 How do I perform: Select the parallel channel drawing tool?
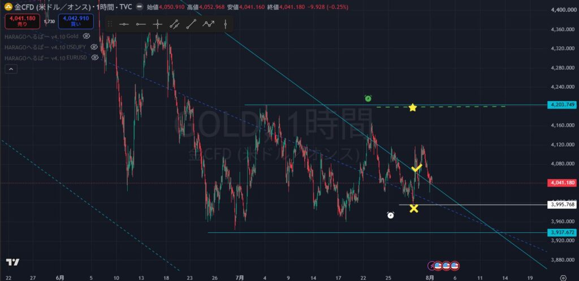click(174, 24)
